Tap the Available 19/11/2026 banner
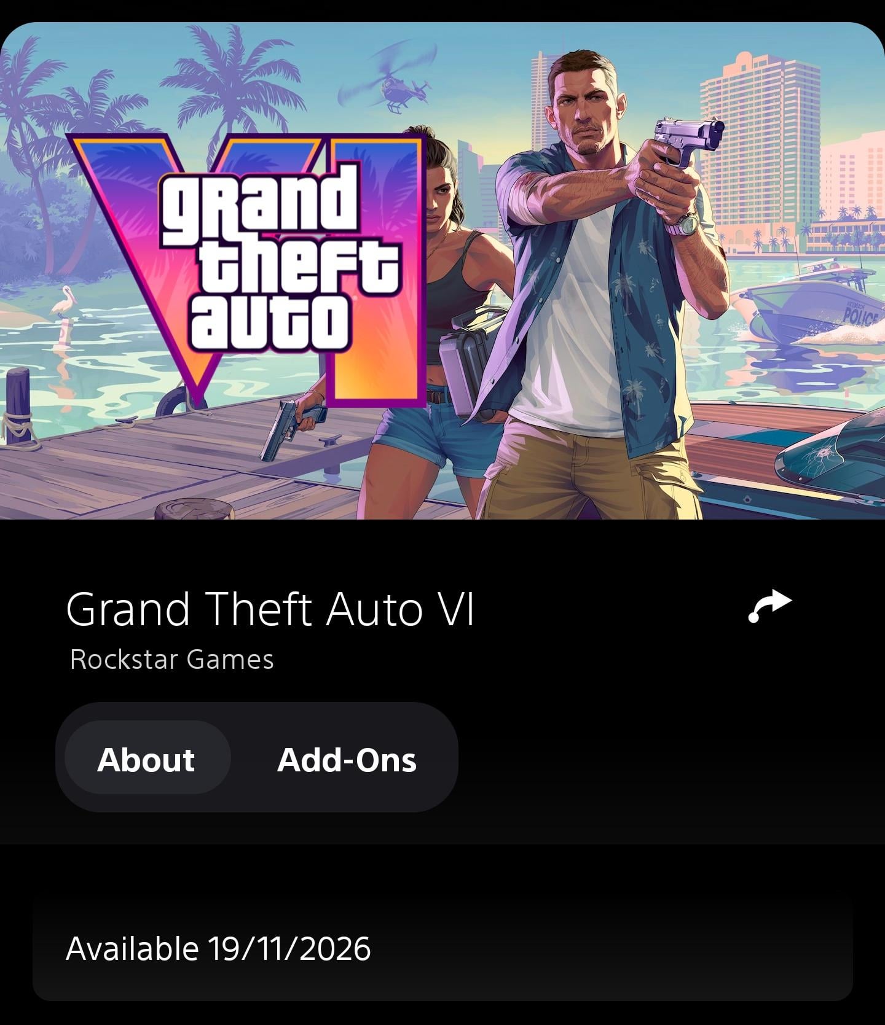885x1025 pixels. click(x=442, y=948)
